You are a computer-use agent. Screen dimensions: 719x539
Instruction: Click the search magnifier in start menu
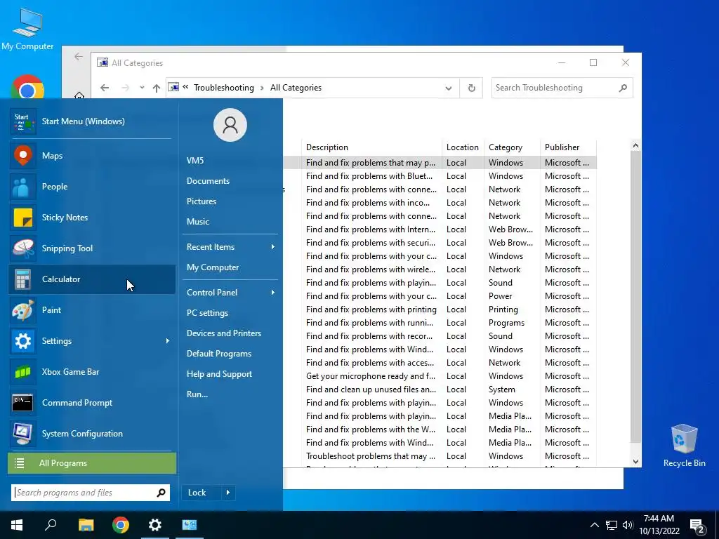click(x=161, y=493)
